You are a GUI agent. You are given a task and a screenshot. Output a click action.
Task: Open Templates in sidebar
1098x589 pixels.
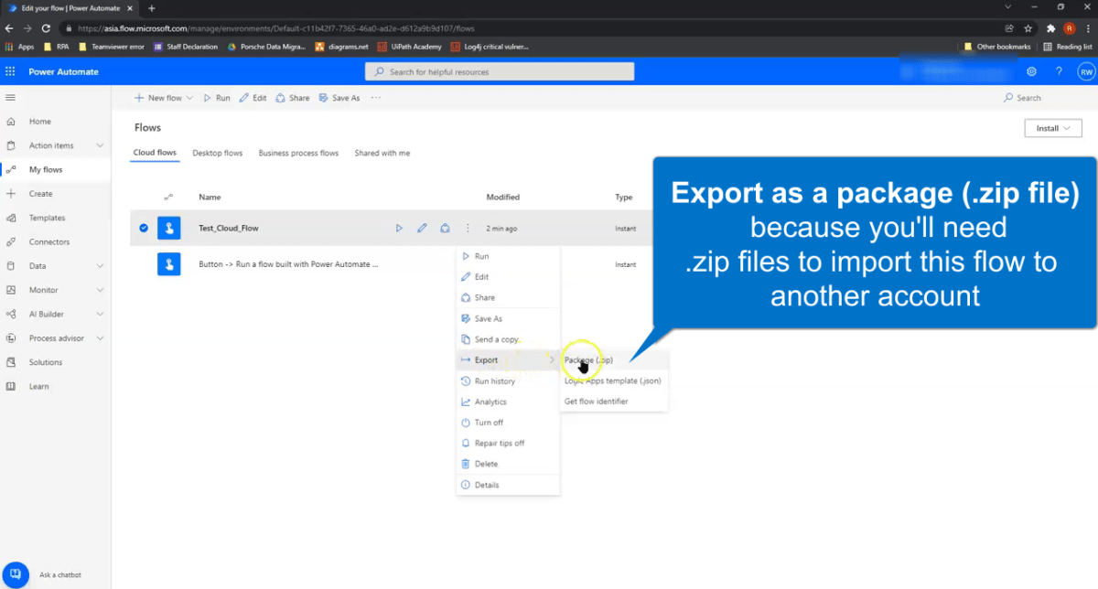tap(47, 218)
